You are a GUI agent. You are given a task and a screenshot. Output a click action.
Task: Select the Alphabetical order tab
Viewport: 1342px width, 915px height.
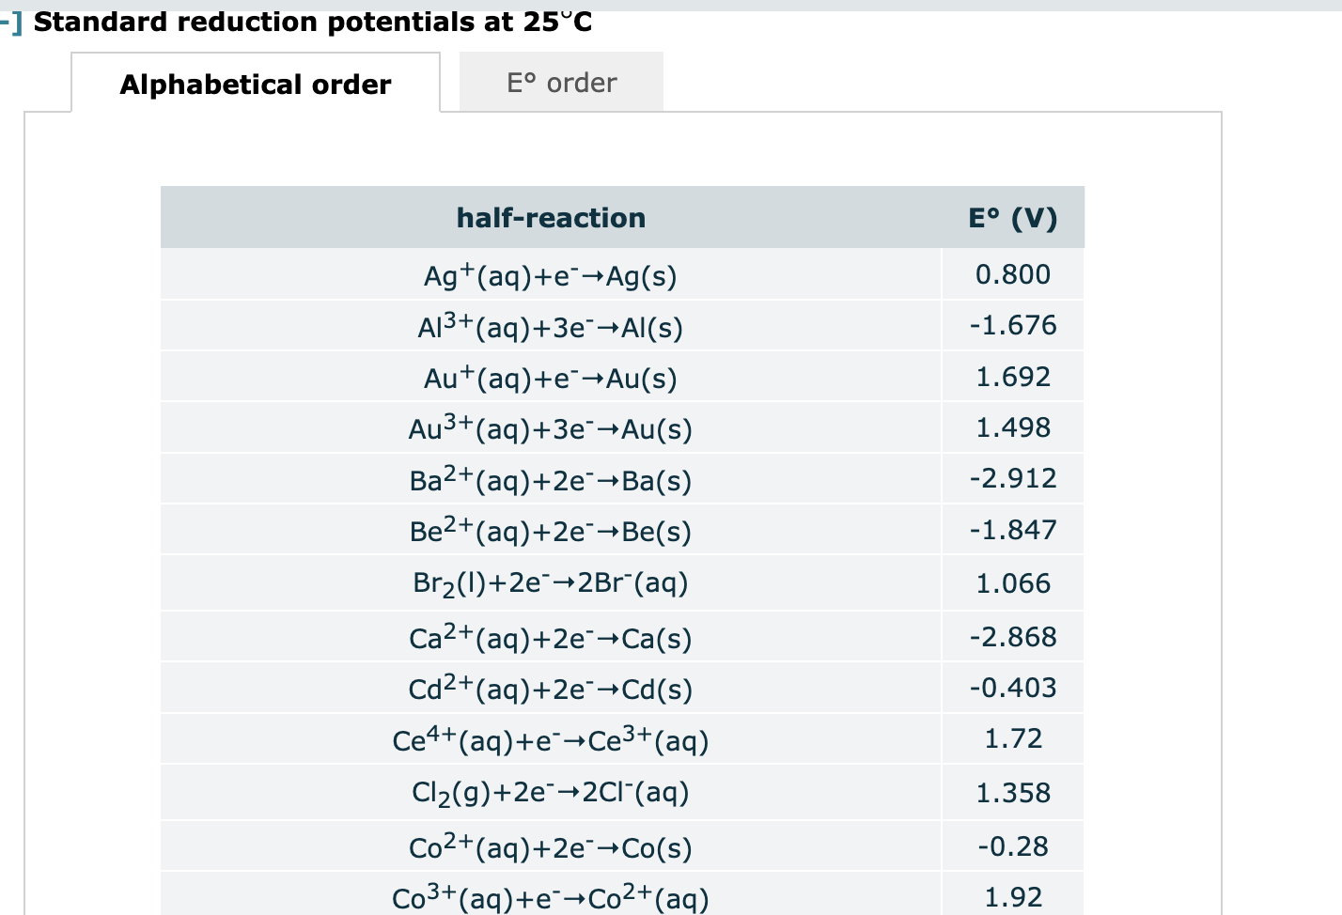(x=255, y=85)
